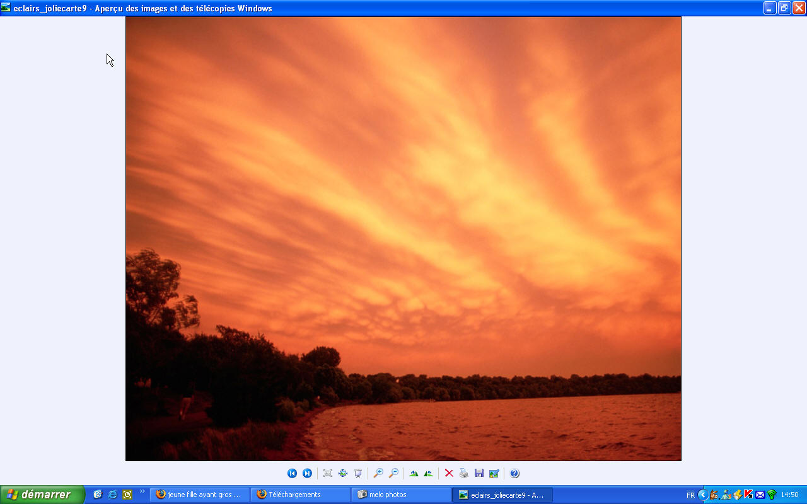807x504 pixels.
Task: Rotate the image clockwise
Action: coord(414,473)
